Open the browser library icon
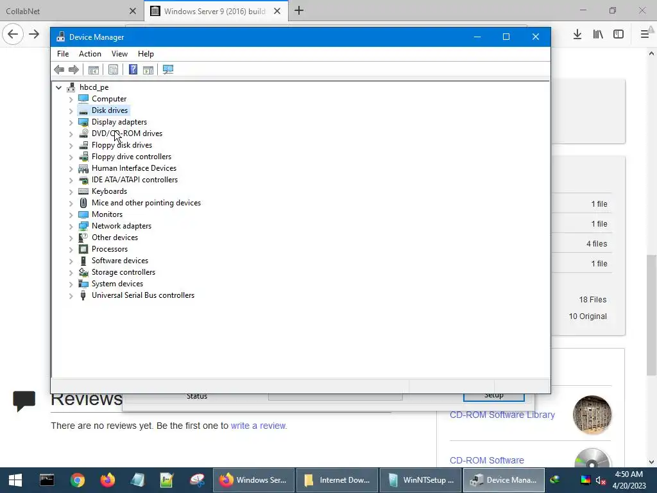The width and height of the screenshot is (657, 493). click(x=598, y=35)
